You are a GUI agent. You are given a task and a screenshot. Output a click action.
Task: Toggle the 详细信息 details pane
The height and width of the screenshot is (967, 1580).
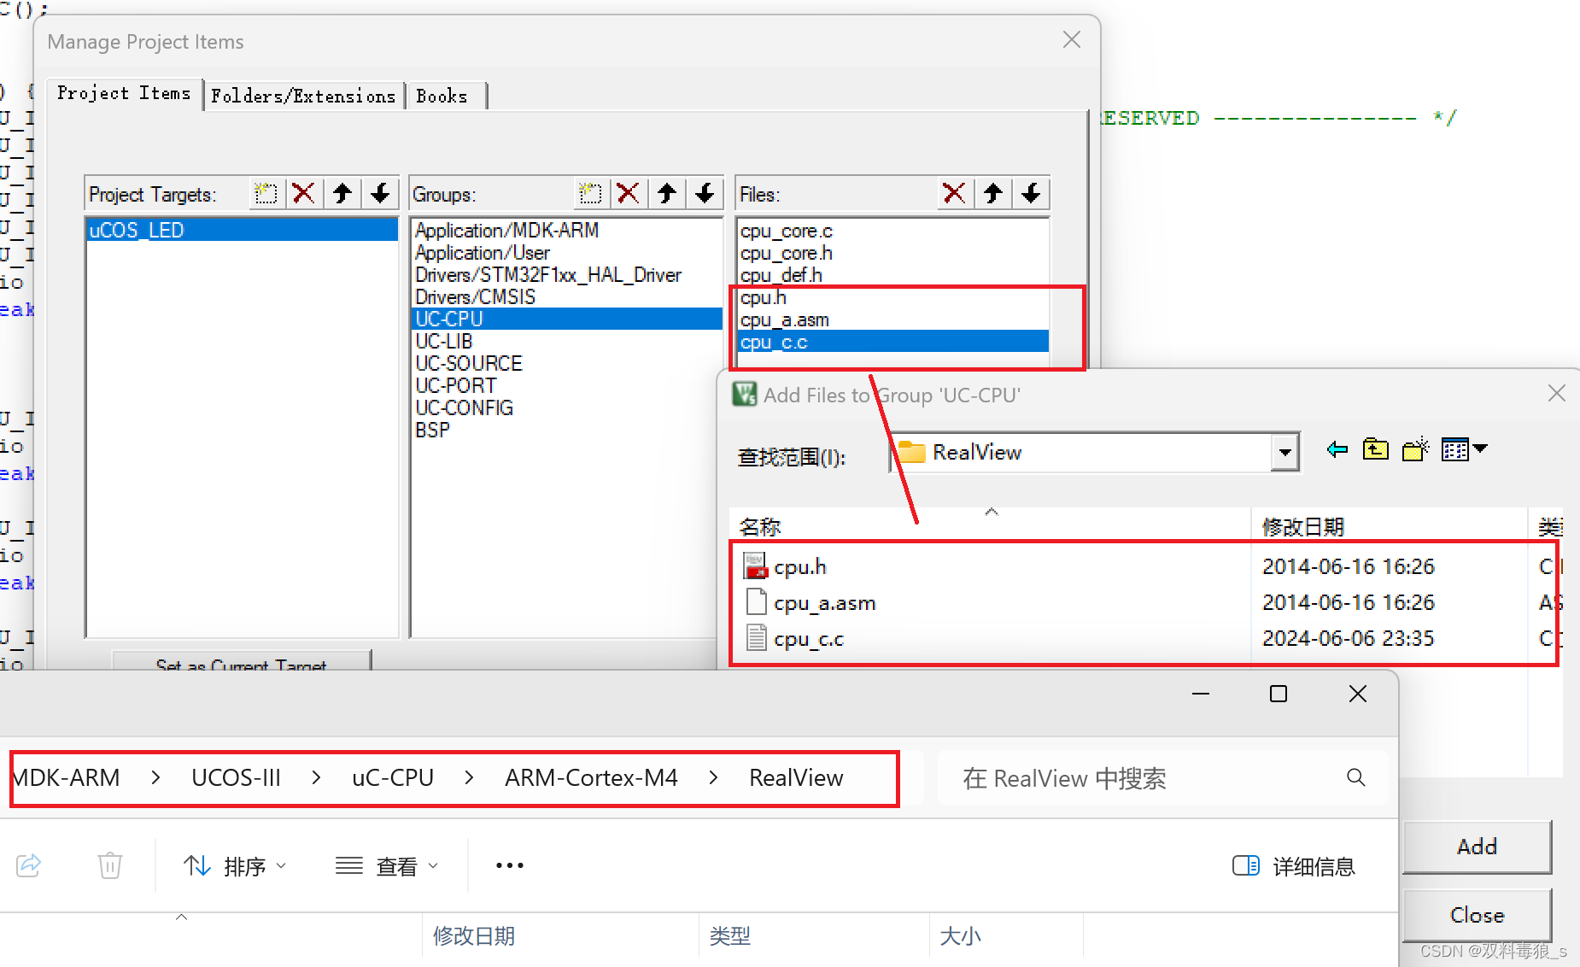point(1293,866)
